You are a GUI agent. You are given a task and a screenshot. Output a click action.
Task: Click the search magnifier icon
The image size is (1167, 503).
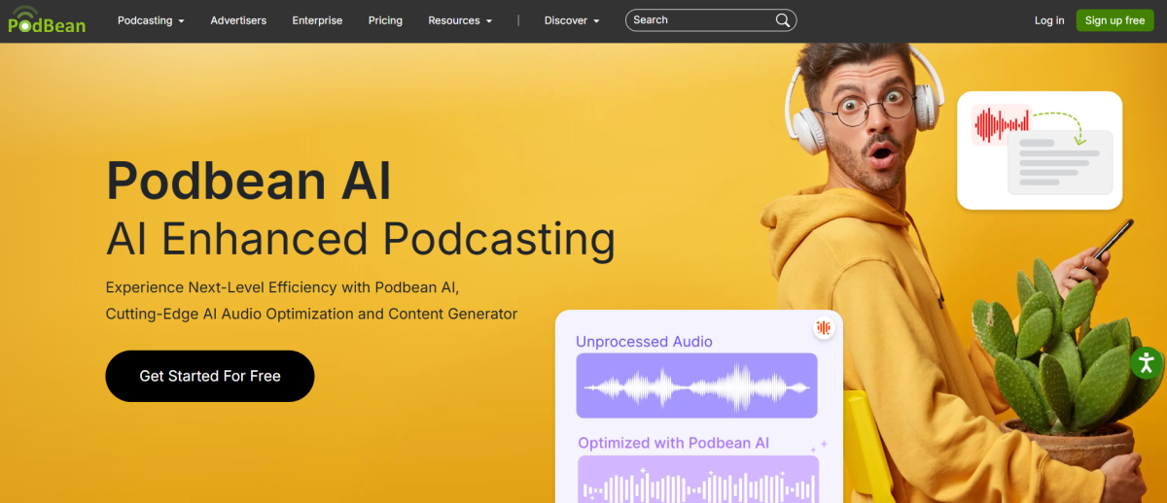click(x=783, y=20)
